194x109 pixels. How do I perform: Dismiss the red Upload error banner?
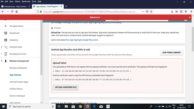tap(190, 17)
